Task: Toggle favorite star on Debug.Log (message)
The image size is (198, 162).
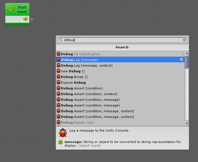Action: coord(181,59)
